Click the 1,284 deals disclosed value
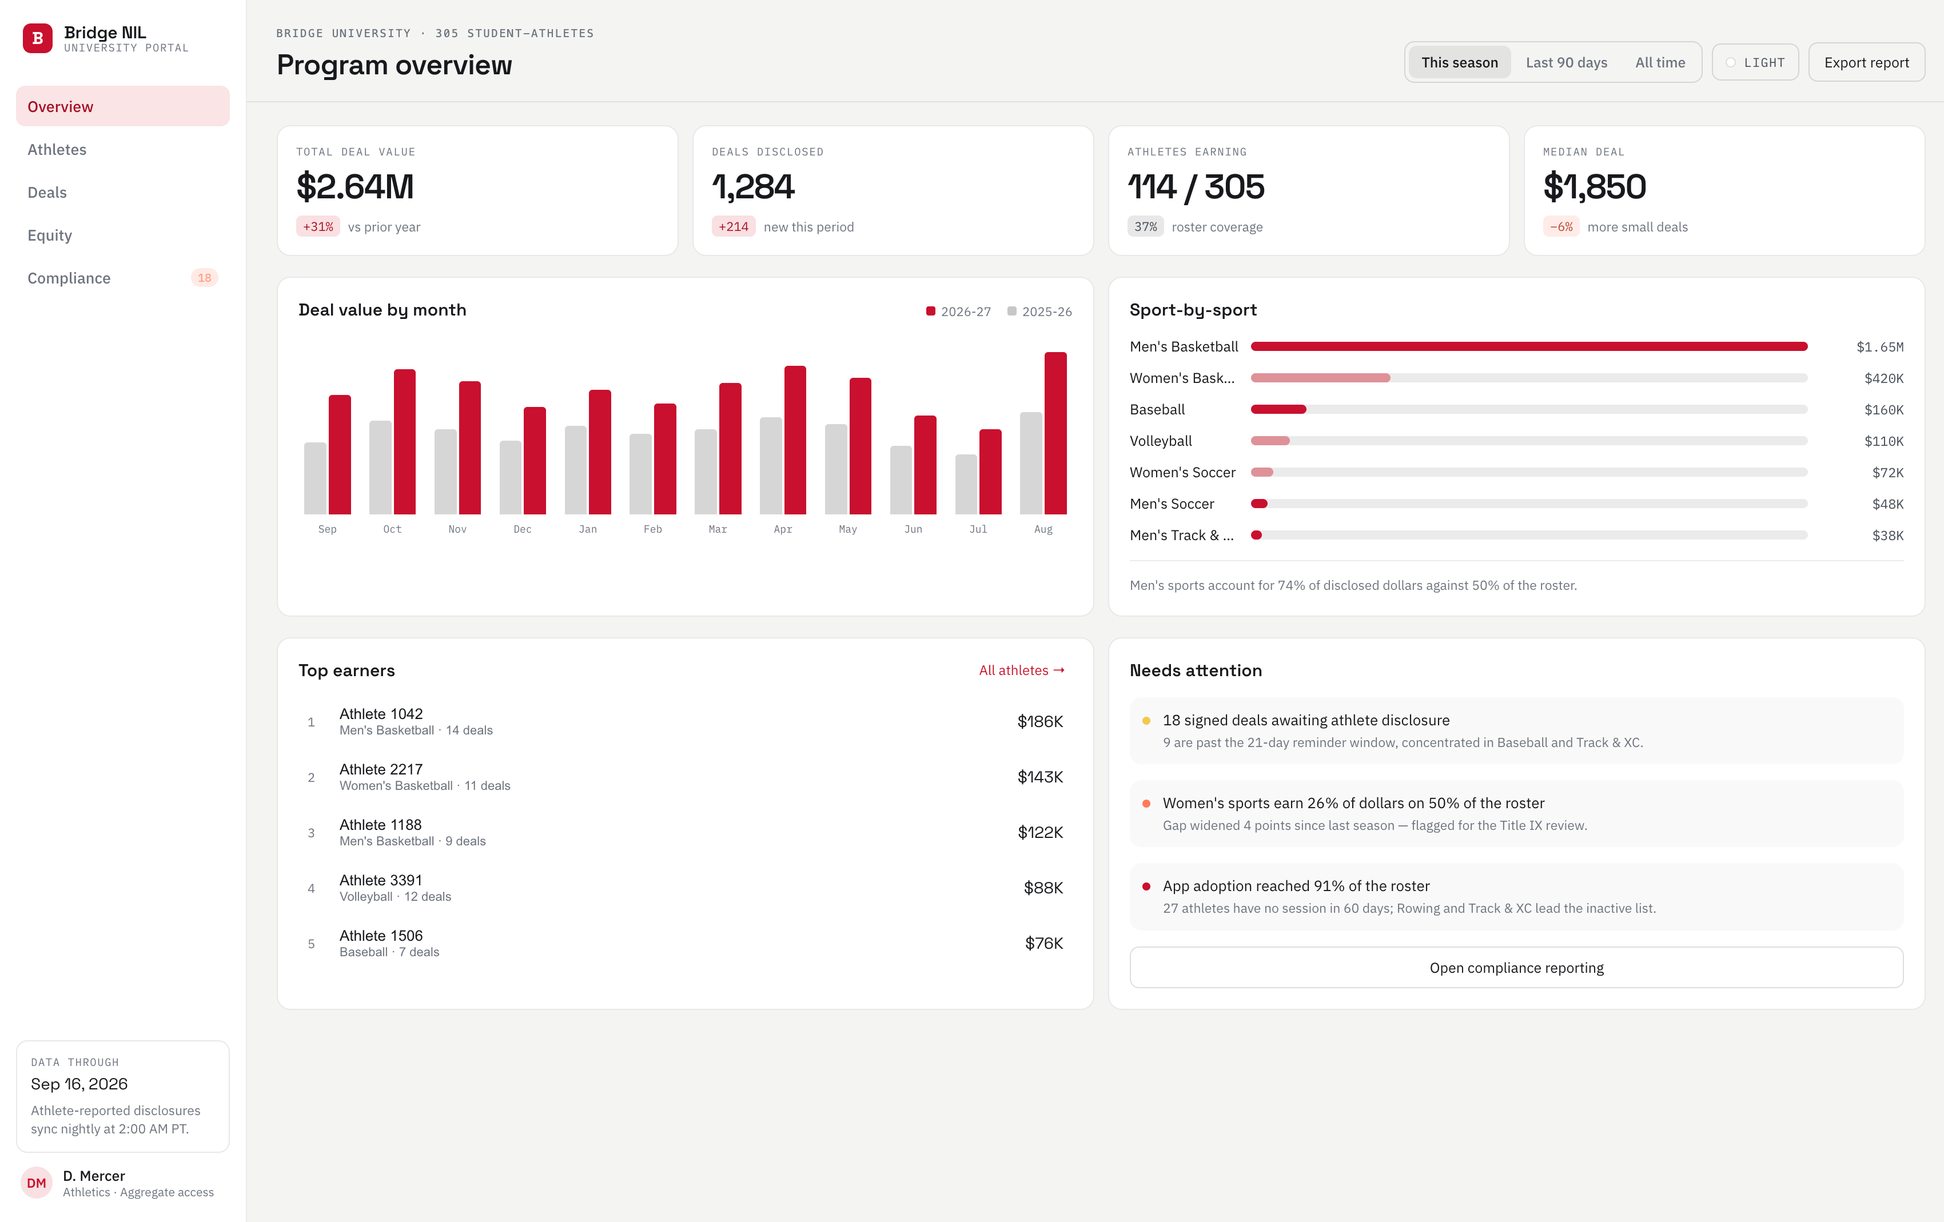 753,187
